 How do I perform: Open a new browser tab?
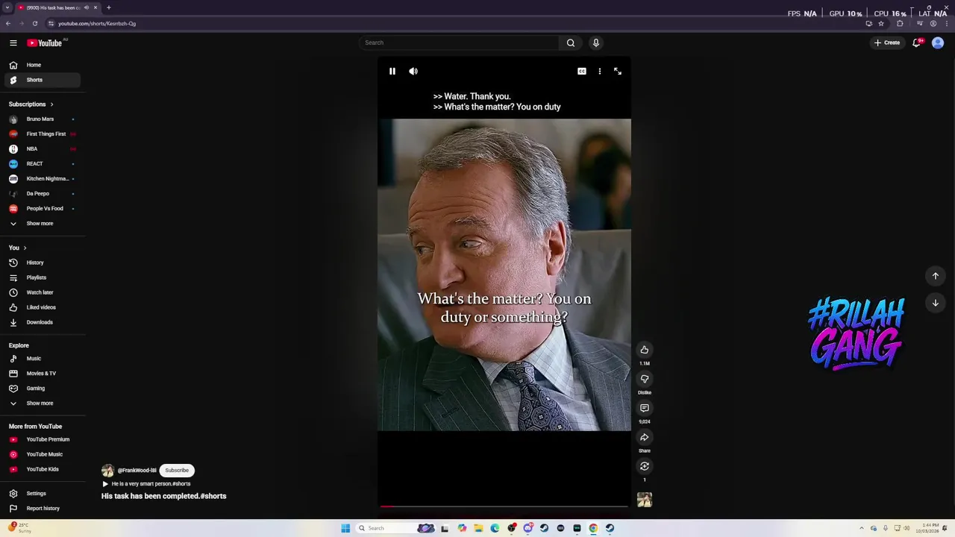(x=108, y=7)
